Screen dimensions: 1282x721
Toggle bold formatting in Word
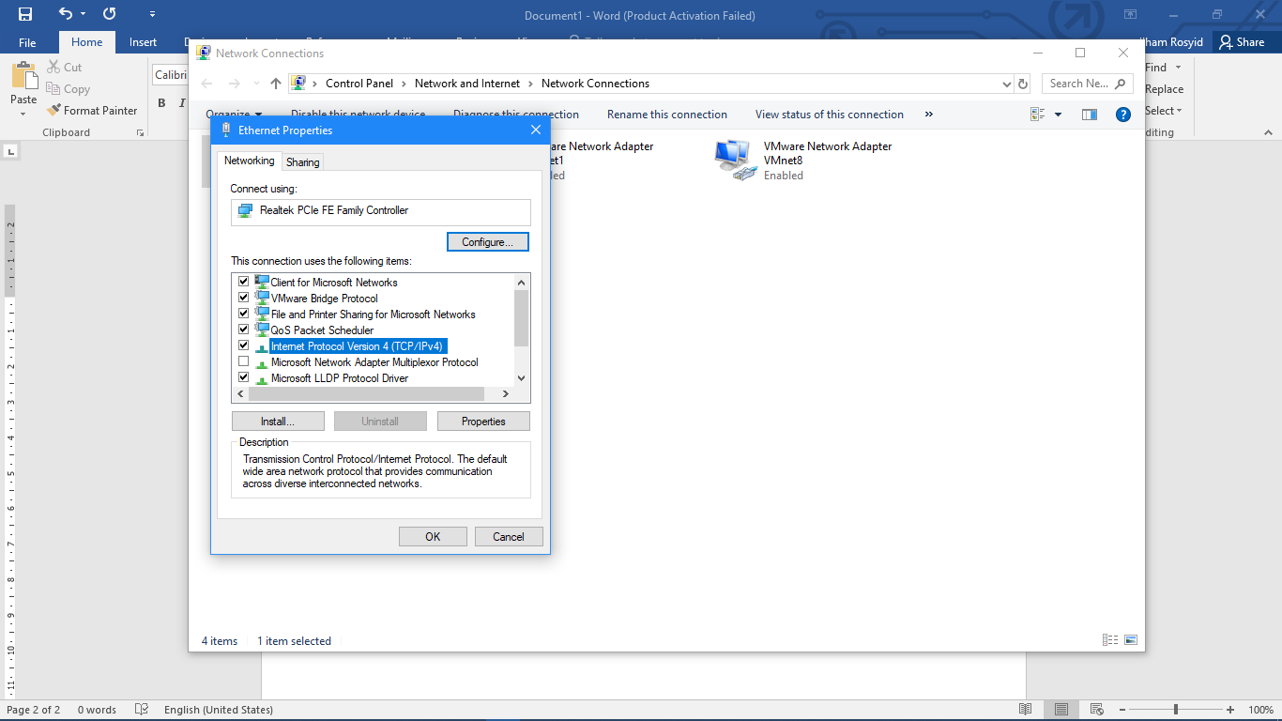click(x=161, y=103)
